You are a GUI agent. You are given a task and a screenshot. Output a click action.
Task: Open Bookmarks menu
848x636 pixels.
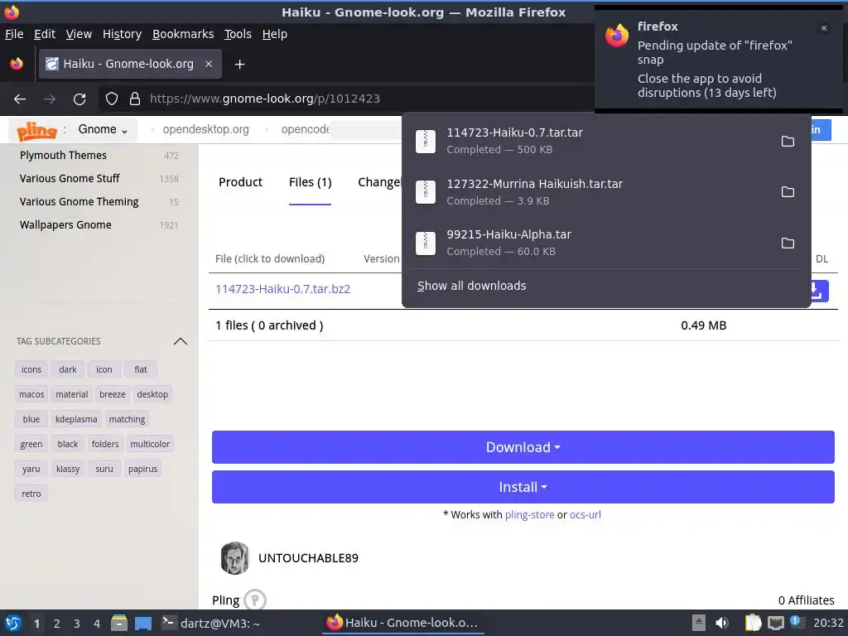click(x=183, y=34)
